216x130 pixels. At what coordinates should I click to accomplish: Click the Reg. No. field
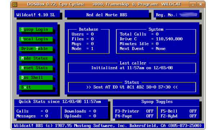[176, 15]
